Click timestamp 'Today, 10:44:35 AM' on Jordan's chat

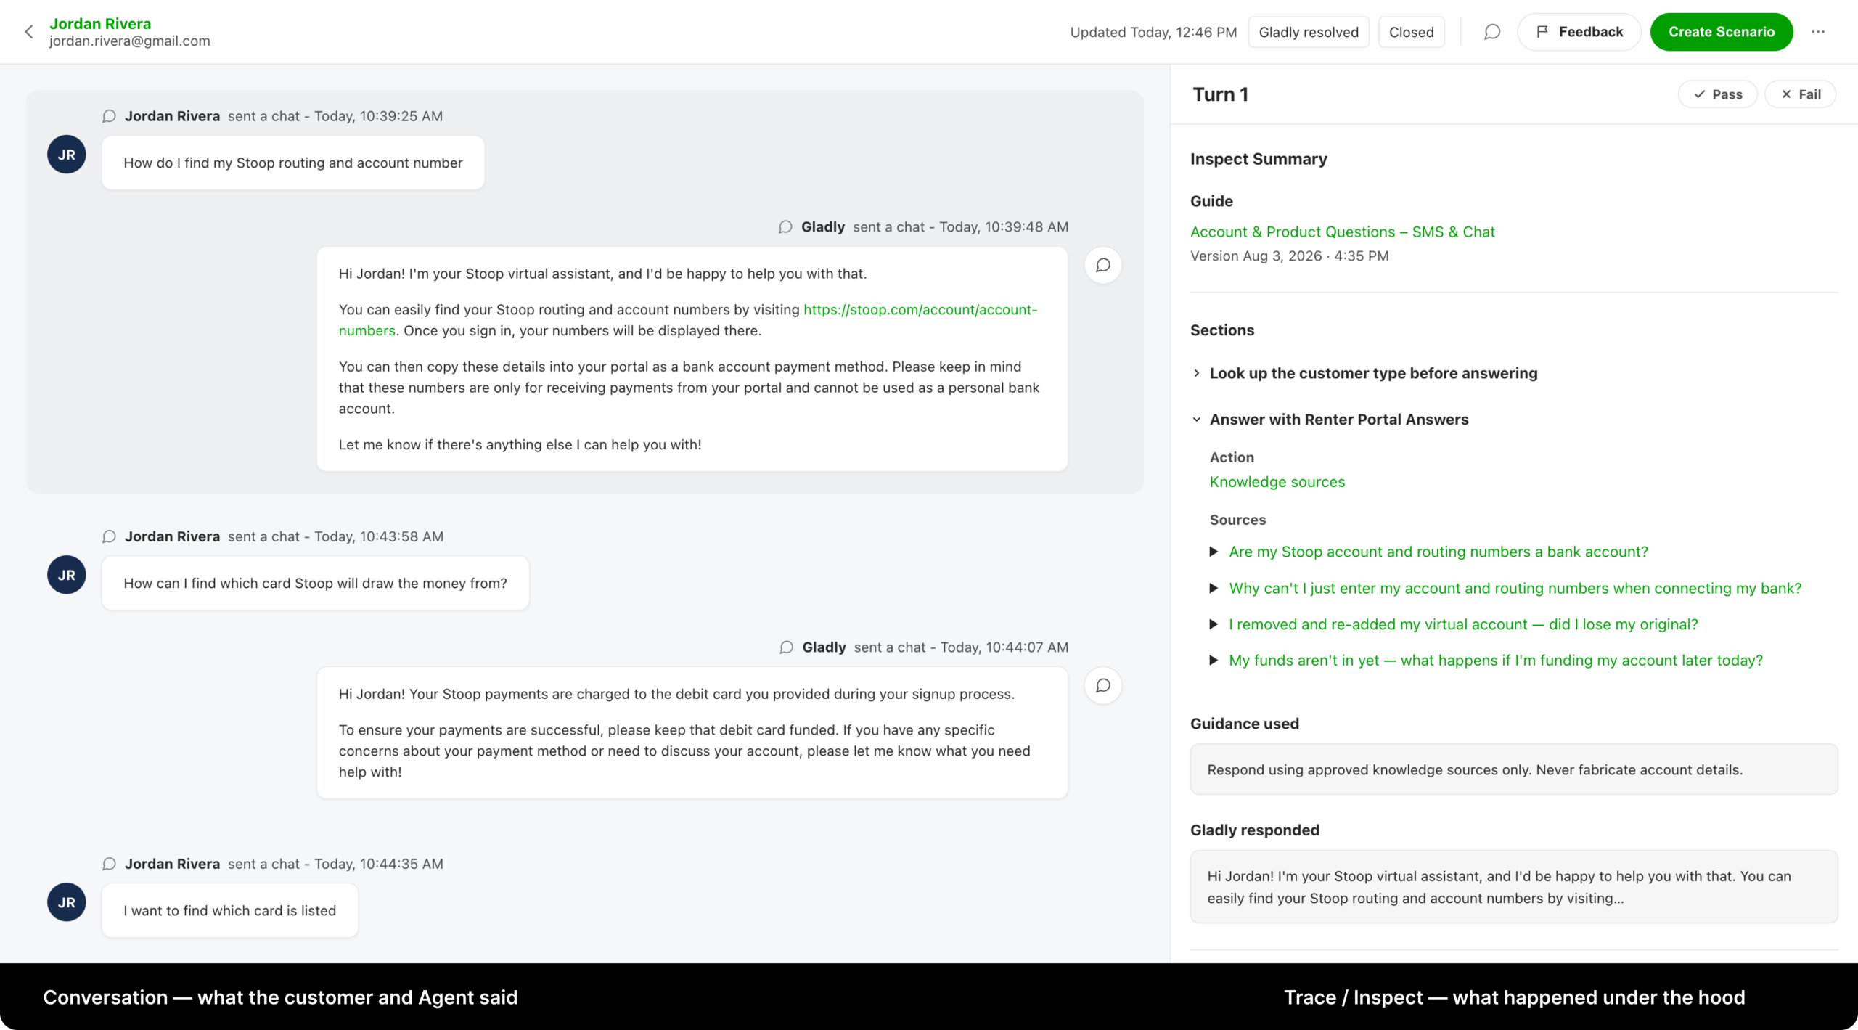(x=379, y=864)
